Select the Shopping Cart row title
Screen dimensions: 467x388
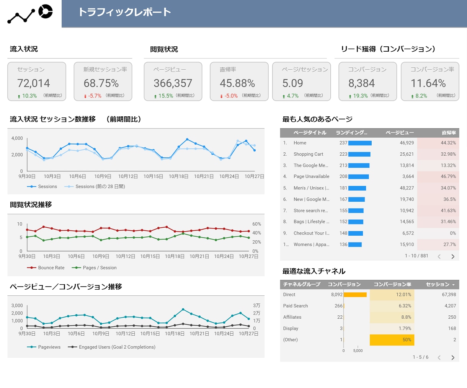coord(308,154)
